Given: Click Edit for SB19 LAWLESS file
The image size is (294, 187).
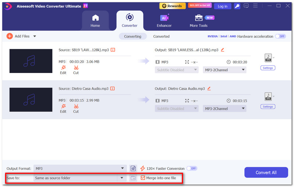Looking at the screenshot, I should 63,70.
